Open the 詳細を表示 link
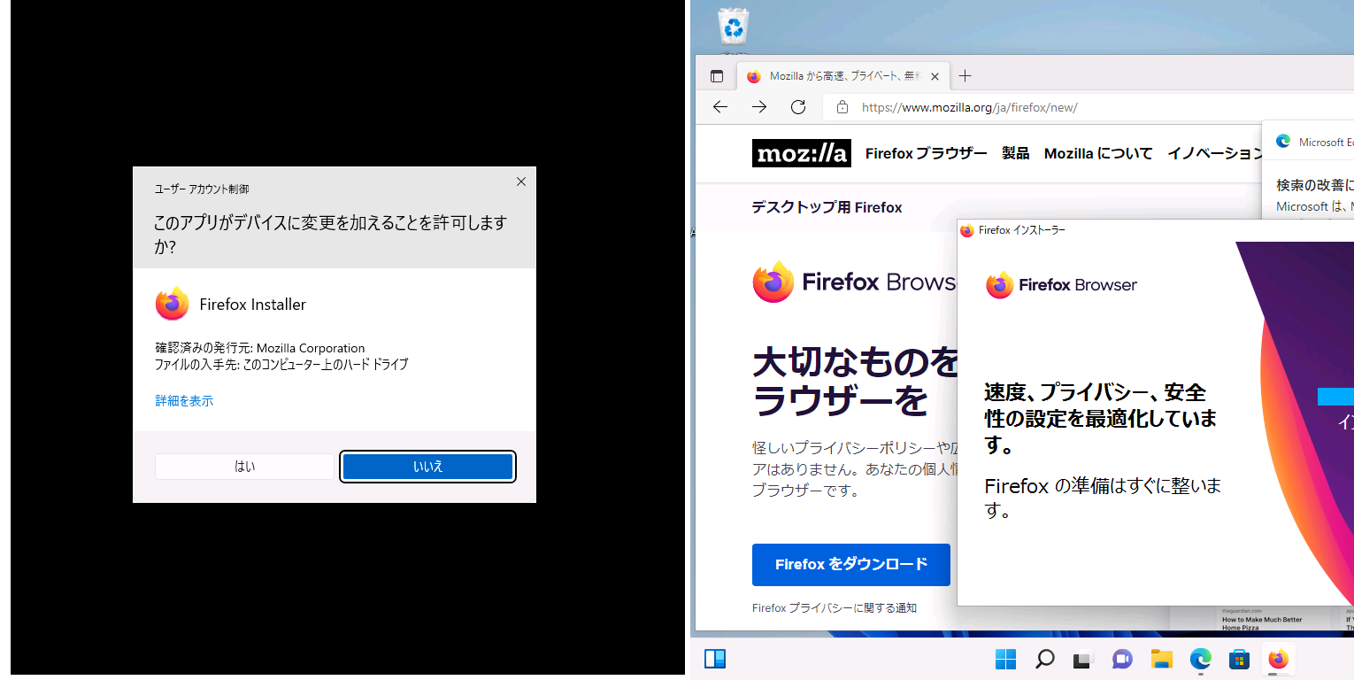Screen dimensions: 1354x680 pyautogui.click(x=183, y=400)
